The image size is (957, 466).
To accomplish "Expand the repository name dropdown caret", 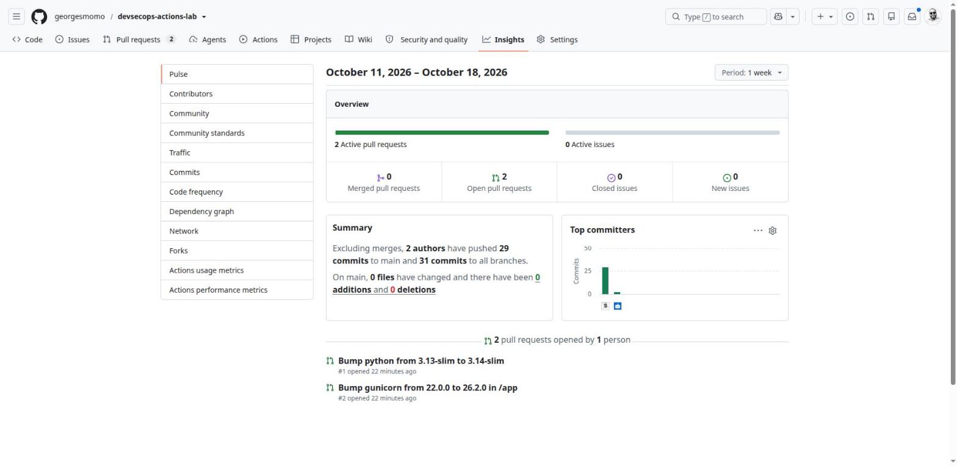I will tap(204, 17).
